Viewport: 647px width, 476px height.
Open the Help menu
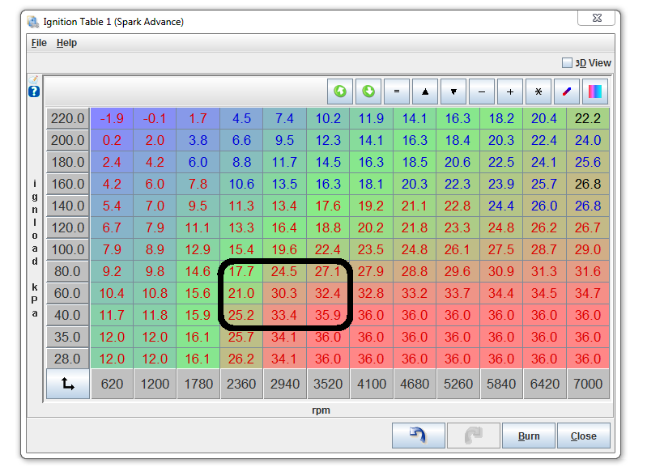66,43
